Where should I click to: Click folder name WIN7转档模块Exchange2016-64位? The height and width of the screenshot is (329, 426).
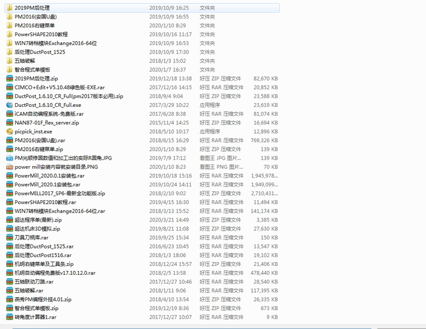pos(56,43)
